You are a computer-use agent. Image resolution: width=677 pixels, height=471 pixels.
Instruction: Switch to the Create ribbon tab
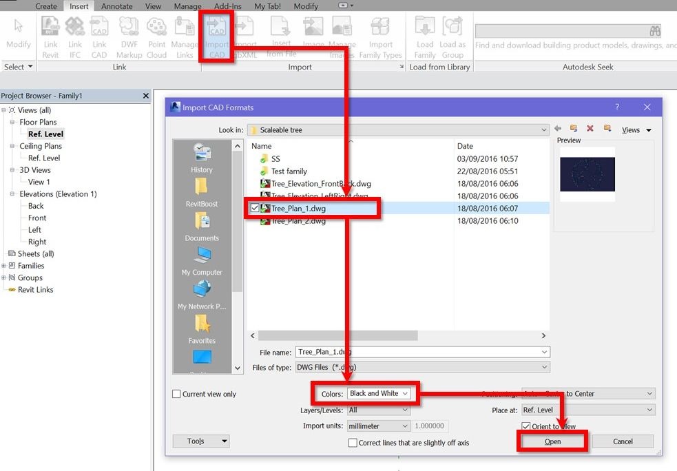(x=46, y=6)
